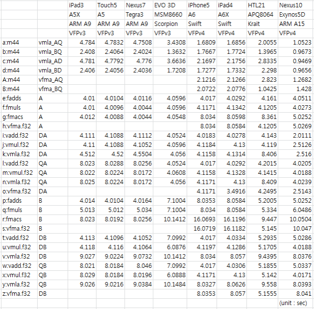Select the f:fmuls row label
Screen dimensions: 314x309
click(19, 108)
